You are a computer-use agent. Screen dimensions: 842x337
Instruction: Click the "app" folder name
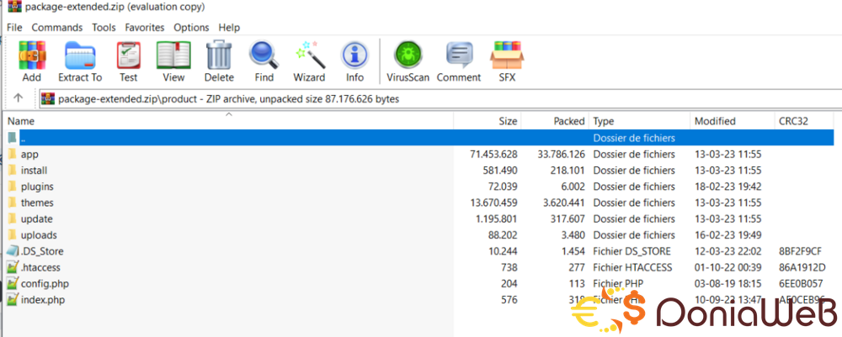[29, 155]
